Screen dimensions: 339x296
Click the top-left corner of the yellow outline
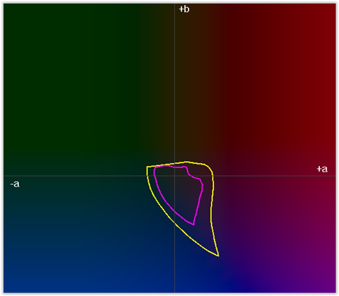(x=147, y=166)
